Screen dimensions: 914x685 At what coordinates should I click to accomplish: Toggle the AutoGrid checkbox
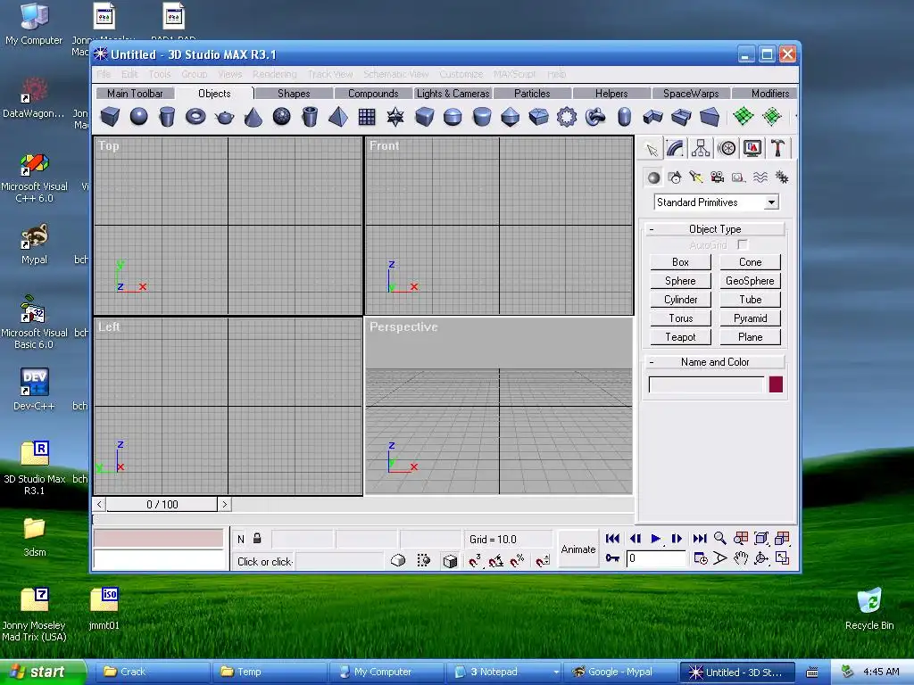(x=743, y=245)
